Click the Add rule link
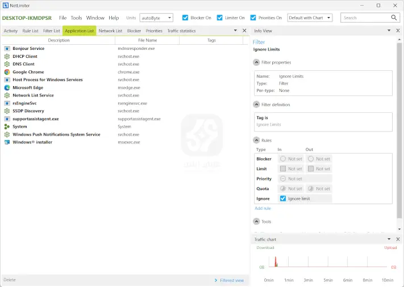Viewport: 404px width, 287px height. click(x=263, y=209)
